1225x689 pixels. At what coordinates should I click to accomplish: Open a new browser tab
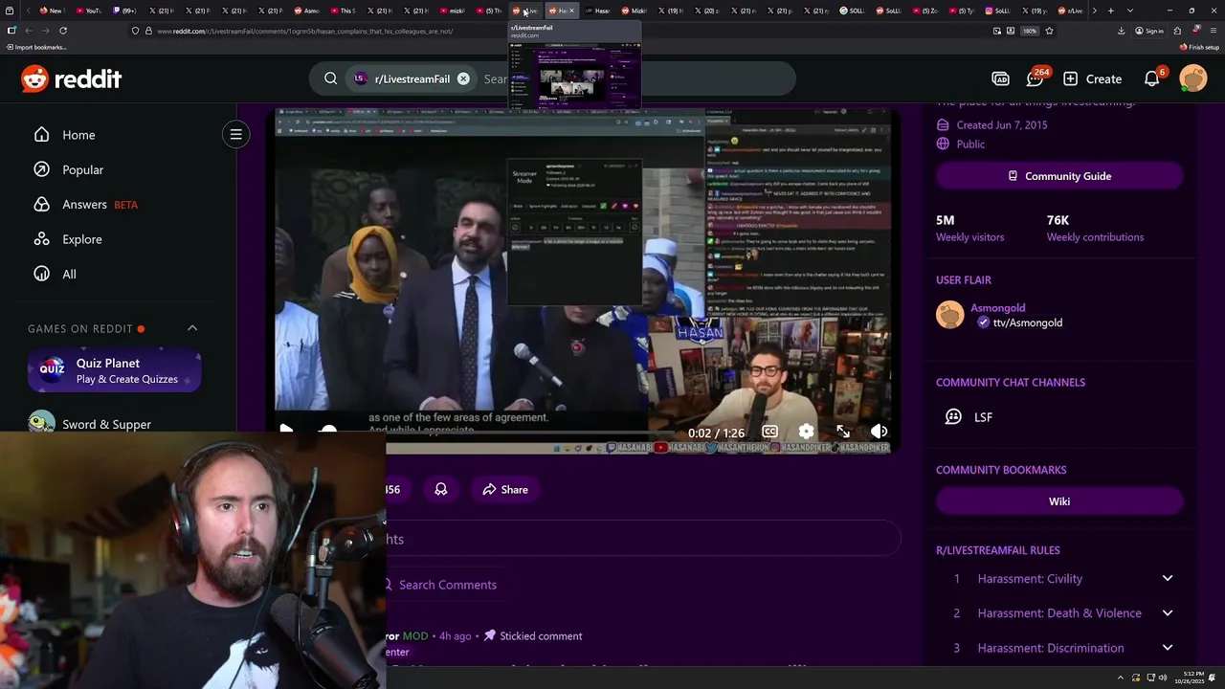pos(1110,11)
